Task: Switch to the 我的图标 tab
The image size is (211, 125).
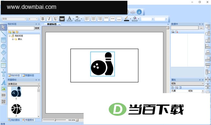Action: [x=14, y=120]
